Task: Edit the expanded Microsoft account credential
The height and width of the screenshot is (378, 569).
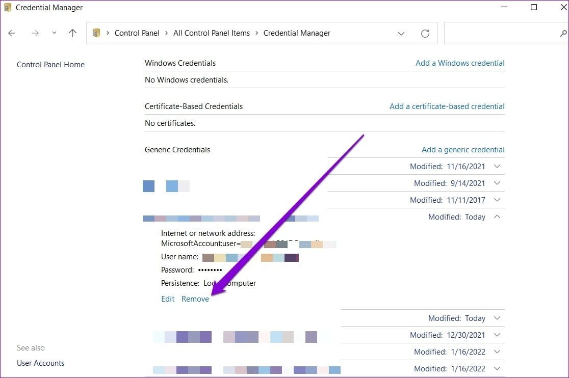Action: 168,299
